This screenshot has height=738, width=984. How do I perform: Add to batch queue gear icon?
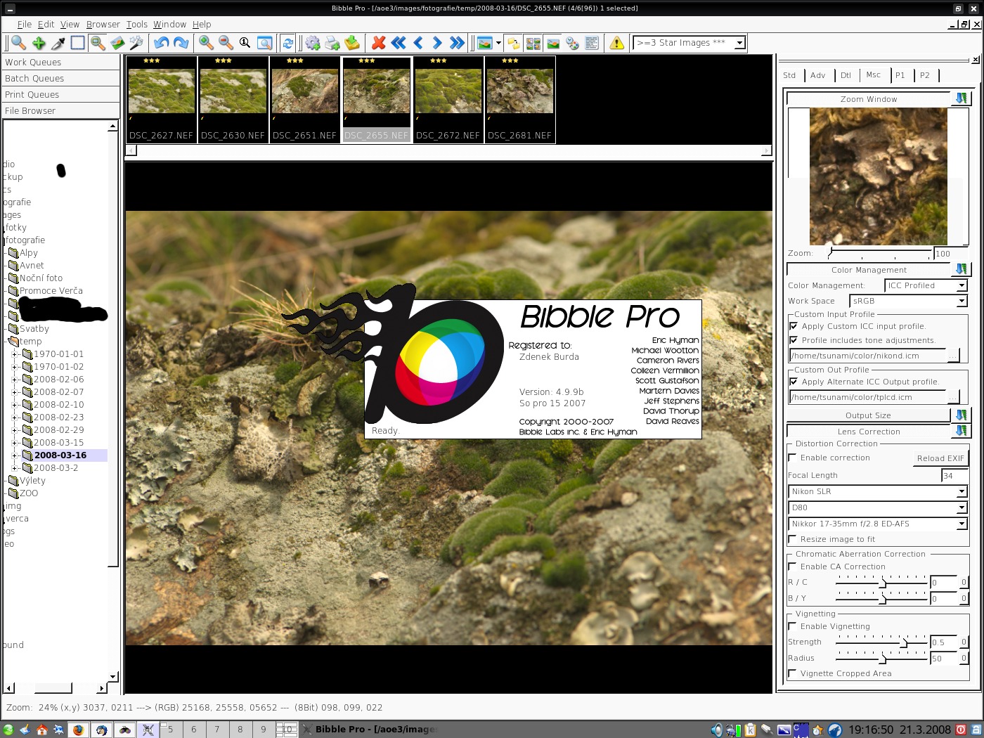tap(313, 43)
